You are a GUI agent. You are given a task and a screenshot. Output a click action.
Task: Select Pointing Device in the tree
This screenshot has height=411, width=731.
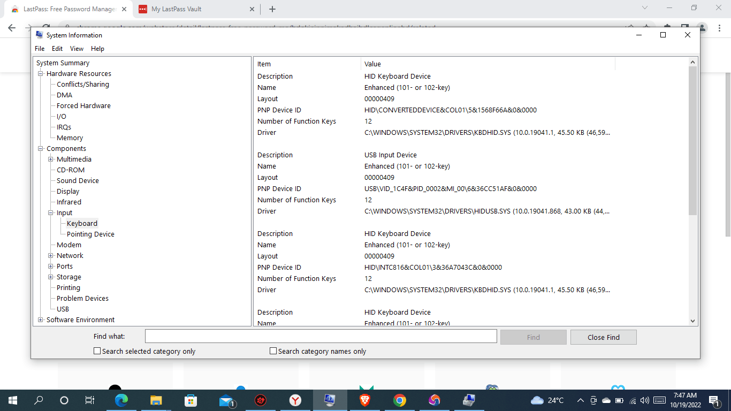click(89, 234)
